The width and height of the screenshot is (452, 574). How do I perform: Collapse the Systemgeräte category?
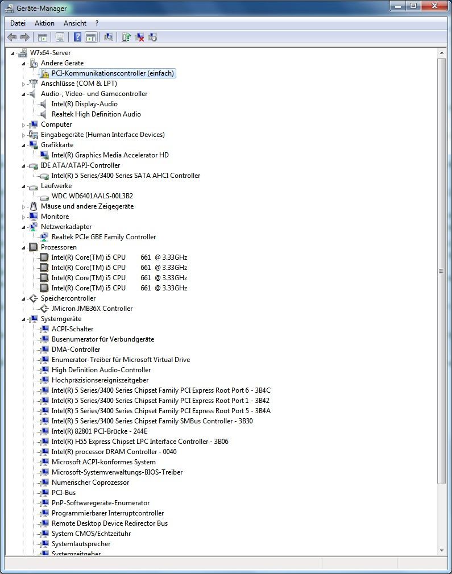24,319
